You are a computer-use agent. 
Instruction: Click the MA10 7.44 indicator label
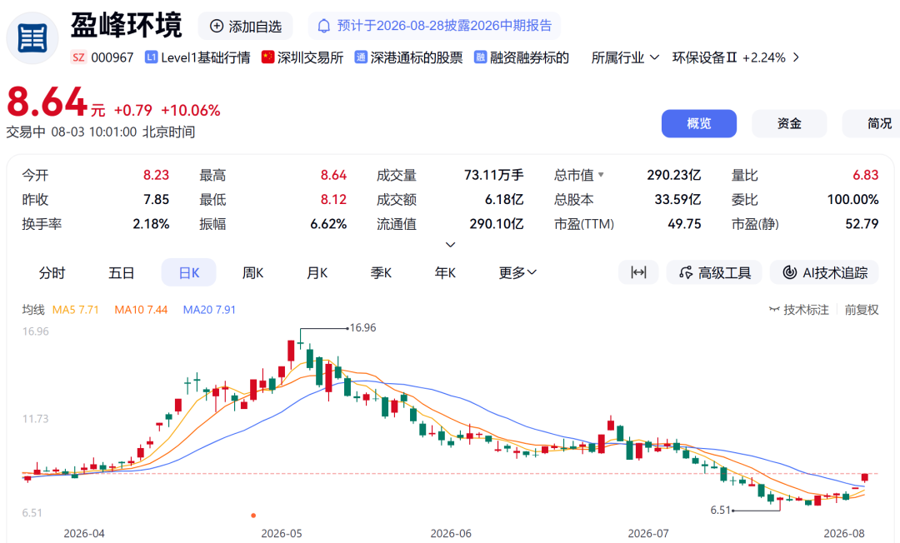tap(141, 310)
